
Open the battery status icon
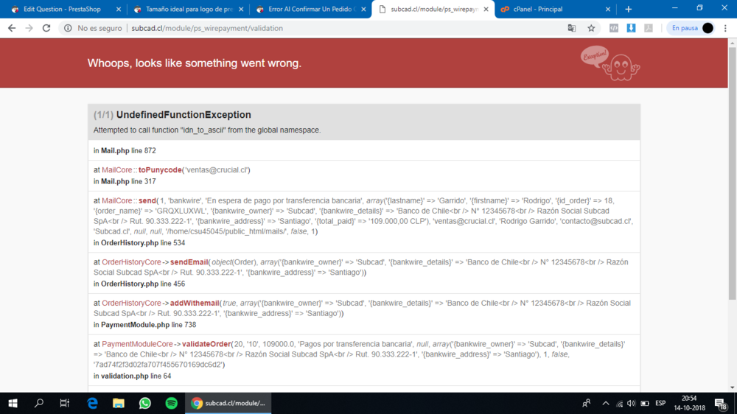tap(645, 403)
